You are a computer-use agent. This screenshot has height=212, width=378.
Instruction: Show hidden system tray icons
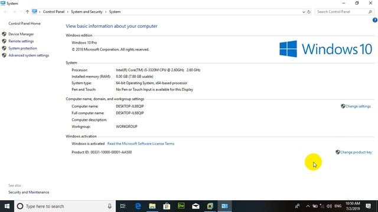pos(308,206)
